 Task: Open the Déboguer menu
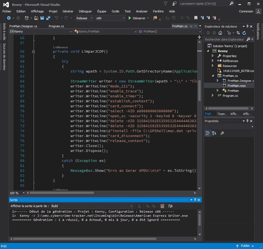(85, 11)
